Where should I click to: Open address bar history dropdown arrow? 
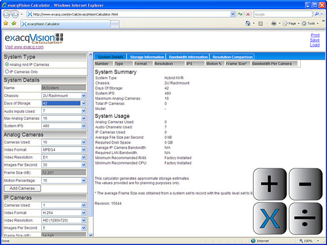tap(233, 14)
